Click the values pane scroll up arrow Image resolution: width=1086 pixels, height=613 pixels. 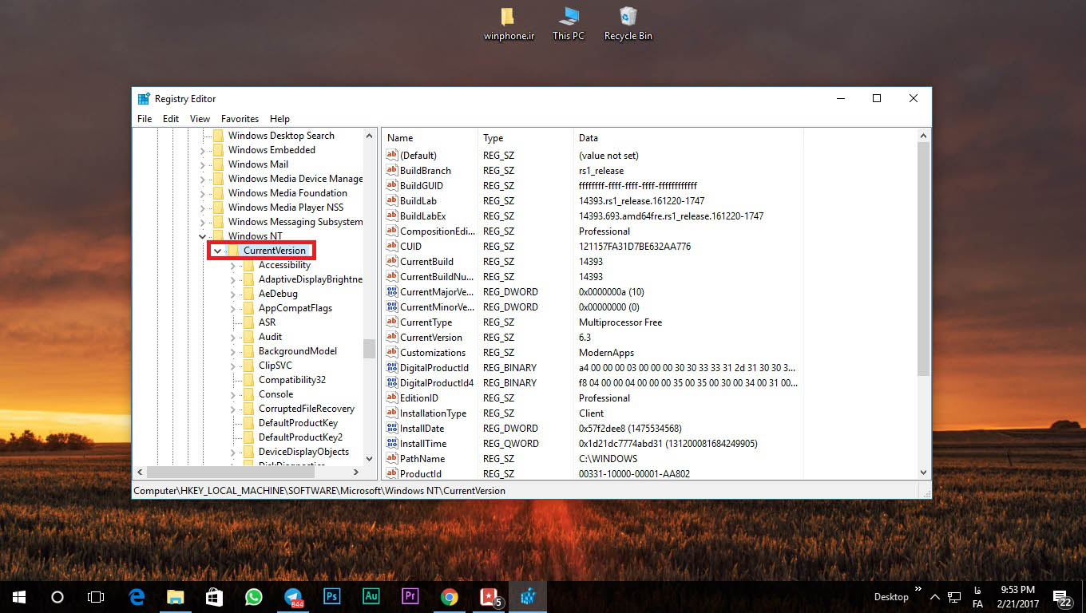point(923,136)
